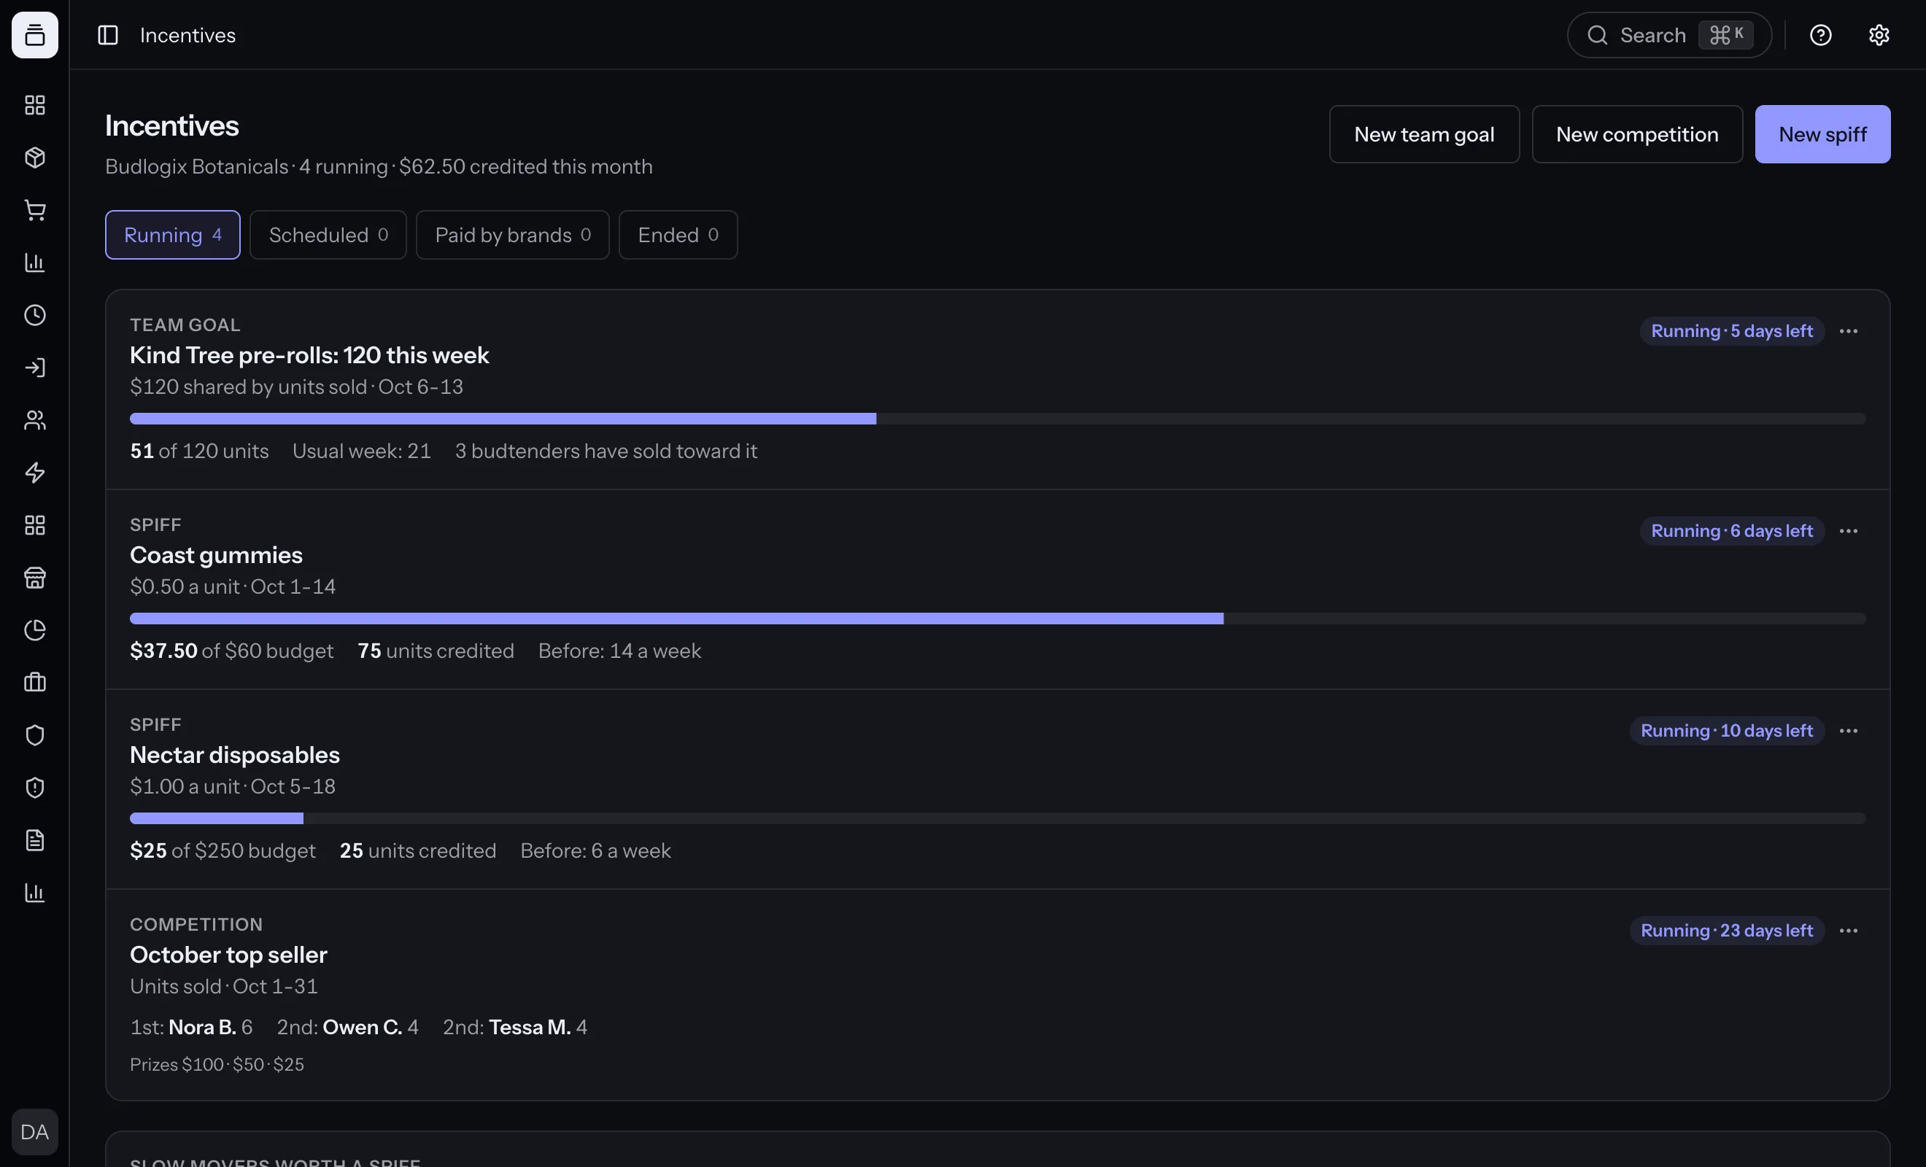Click the storefront icon in sidebar
The width and height of the screenshot is (1926, 1167).
pos(34,578)
